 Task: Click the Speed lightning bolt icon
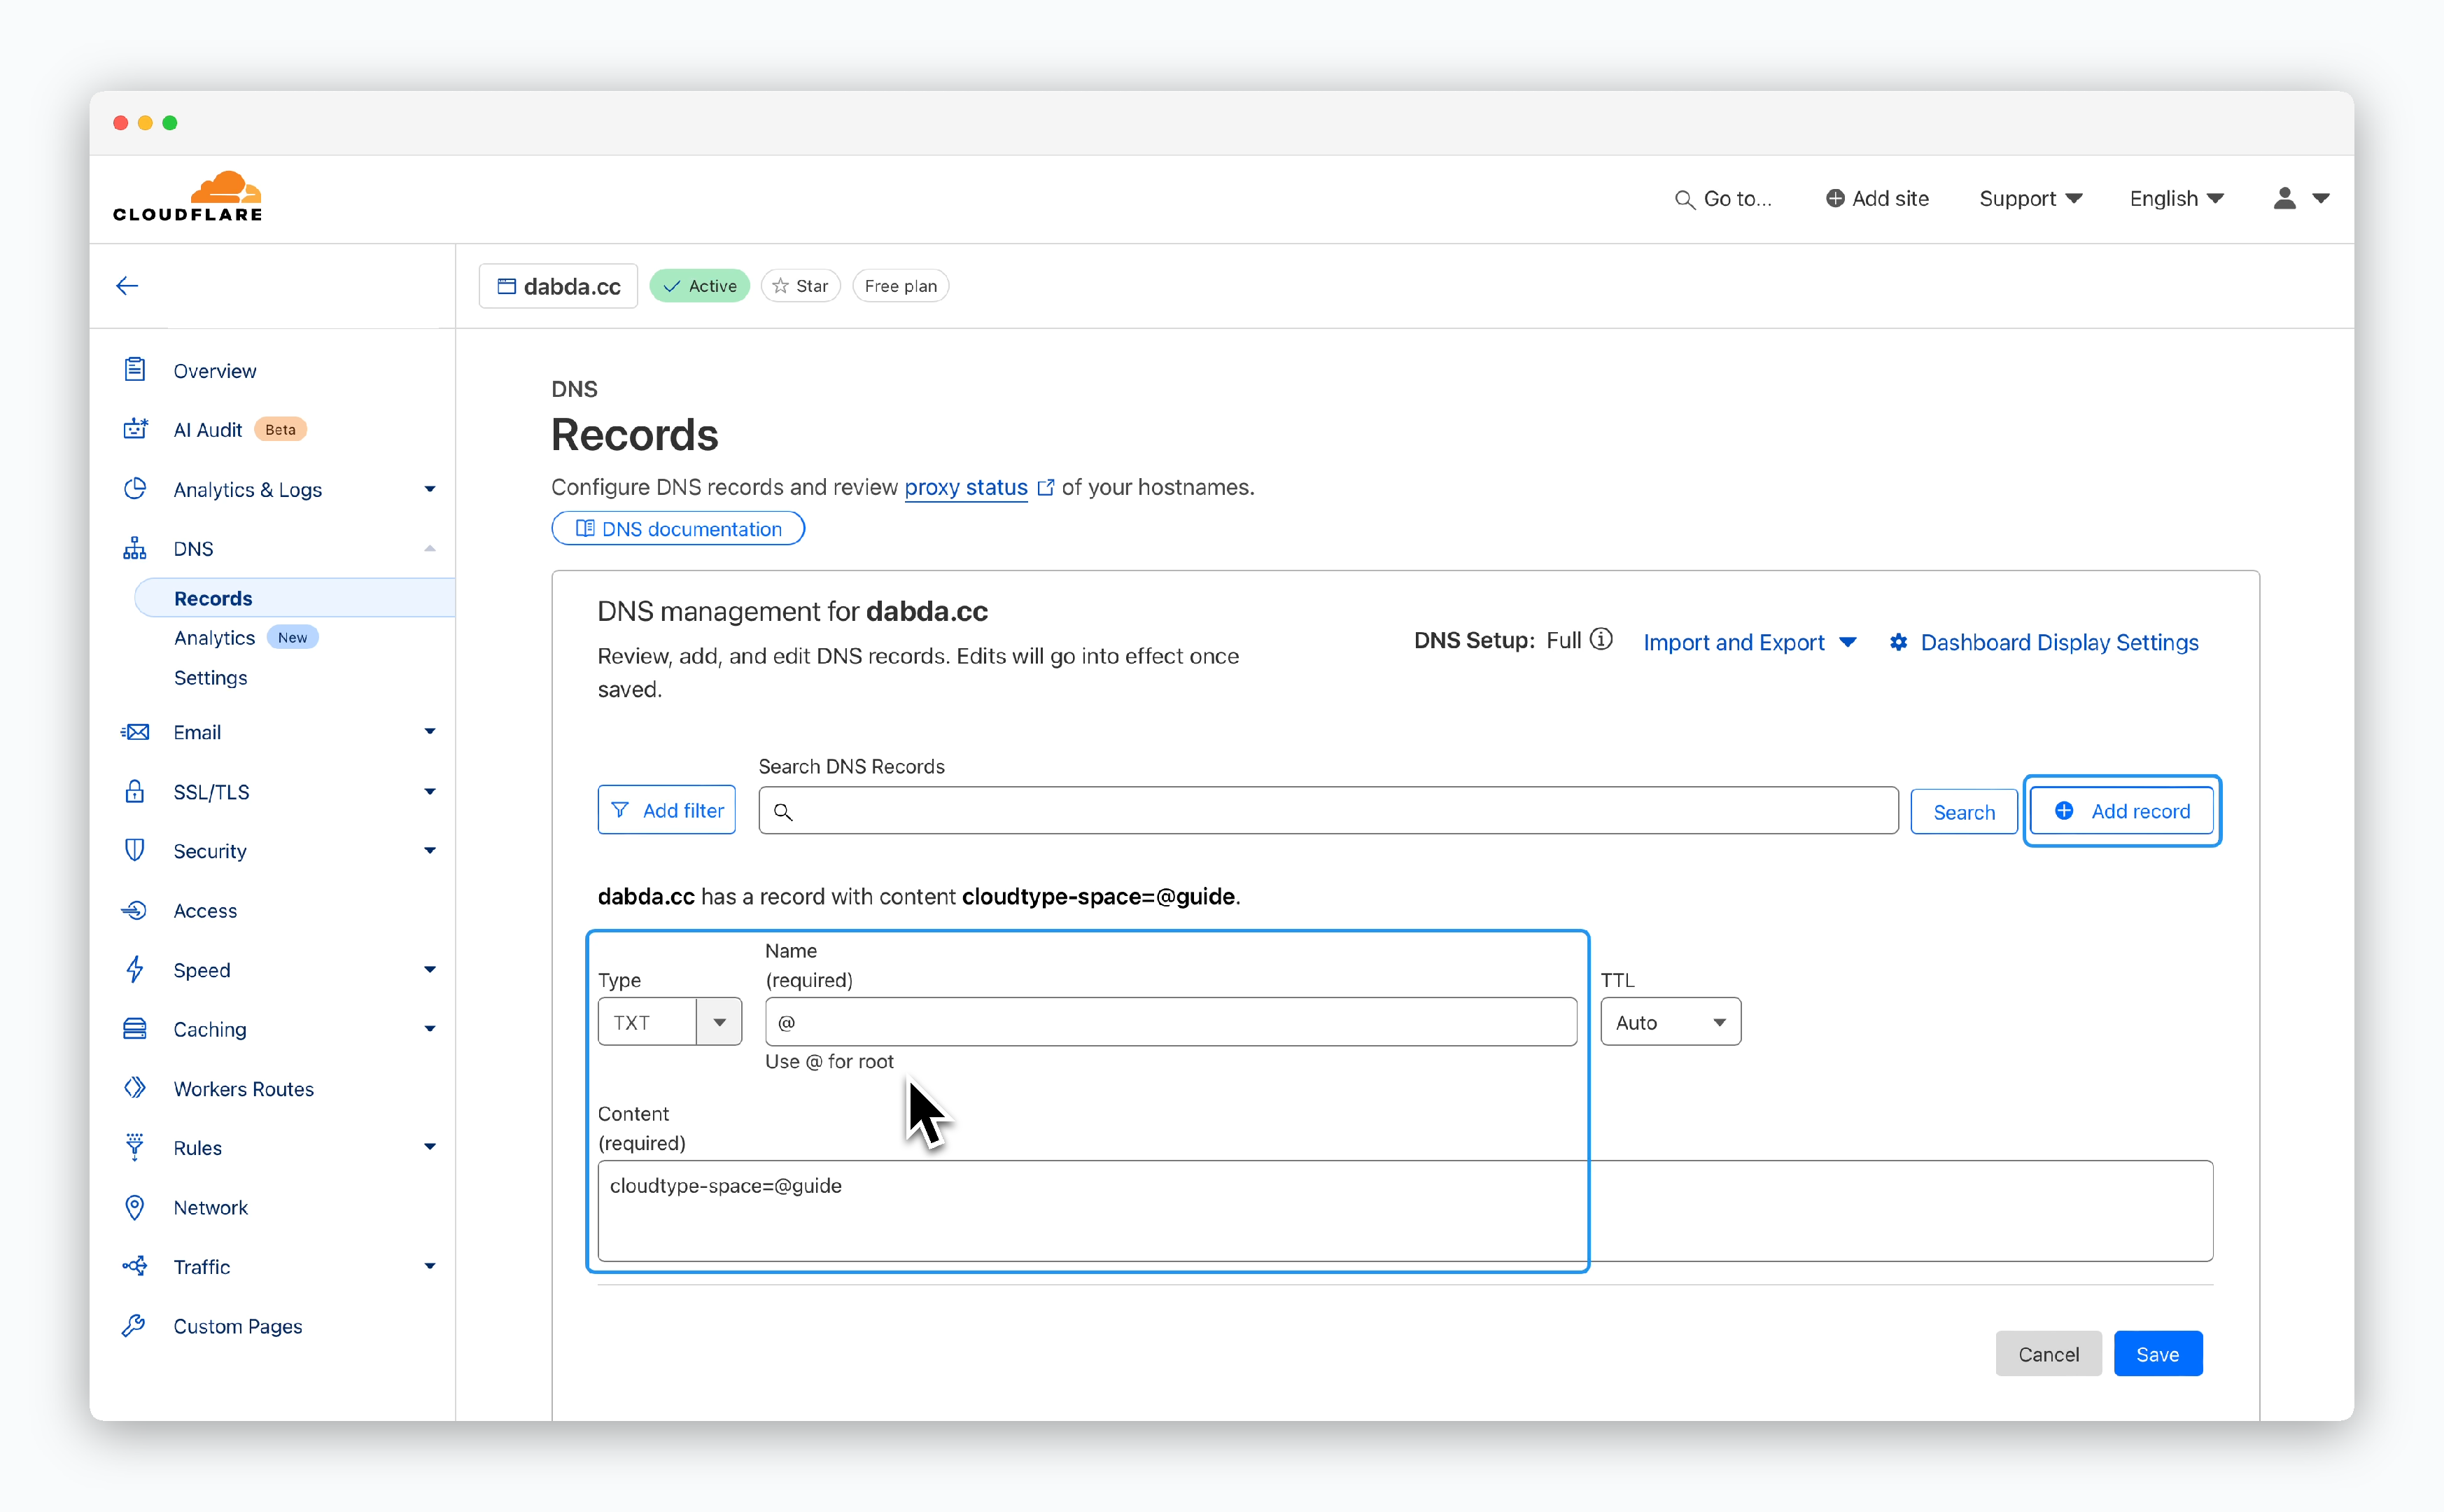click(x=135, y=969)
